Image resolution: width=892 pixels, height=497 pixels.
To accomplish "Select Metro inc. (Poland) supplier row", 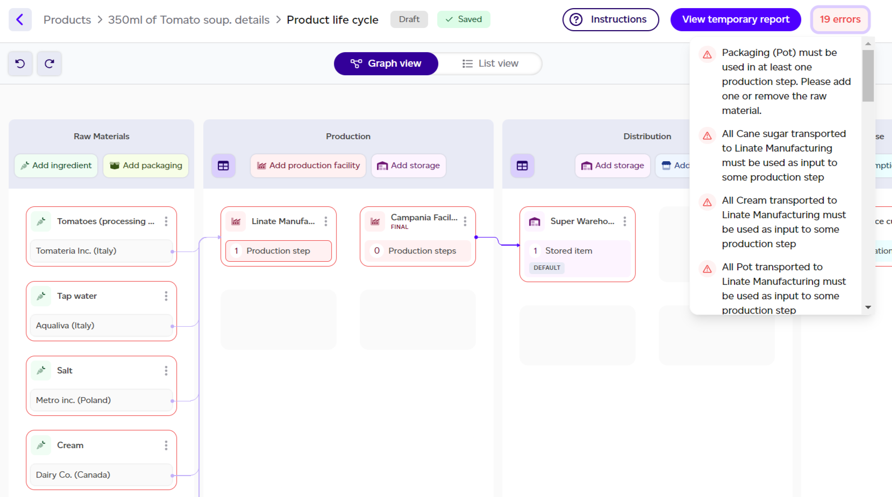I will click(101, 400).
